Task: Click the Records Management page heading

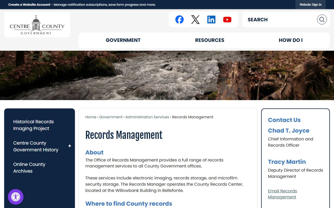Action: click(124, 135)
